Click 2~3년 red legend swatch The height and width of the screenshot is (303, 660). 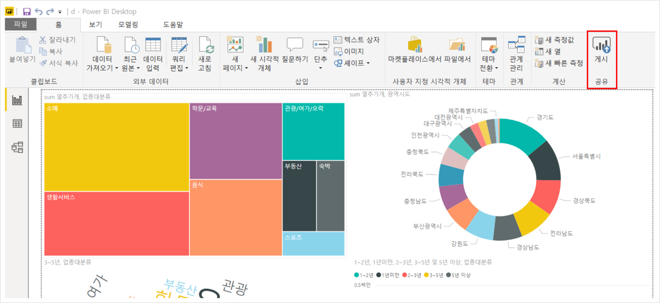click(404, 275)
